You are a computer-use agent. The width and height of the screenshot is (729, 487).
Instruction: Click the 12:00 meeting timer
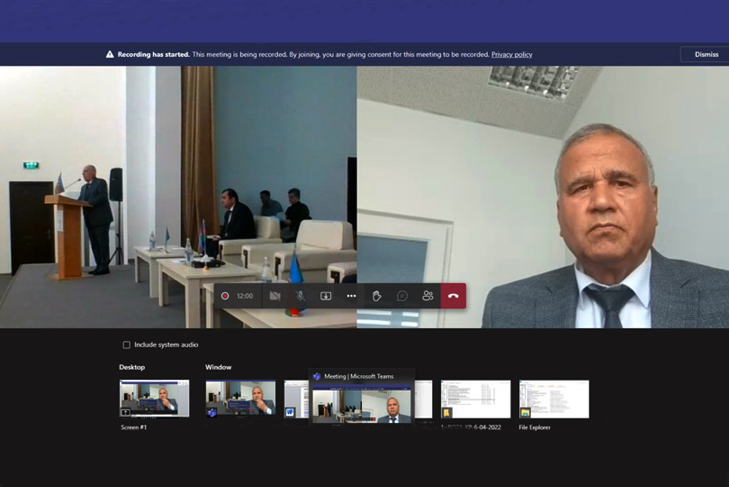(244, 296)
